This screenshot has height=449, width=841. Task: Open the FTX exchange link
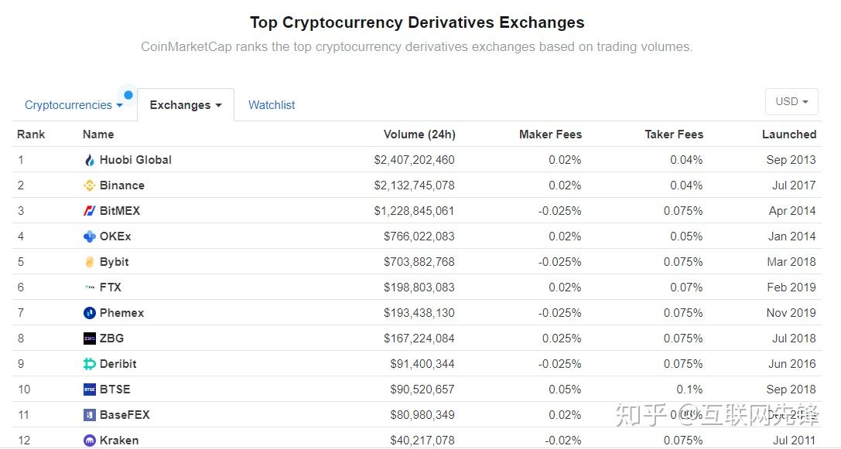point(111,287)
